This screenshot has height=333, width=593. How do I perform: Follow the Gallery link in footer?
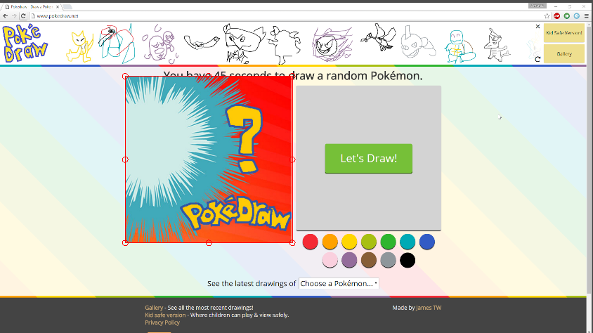(x=154, y=308)
